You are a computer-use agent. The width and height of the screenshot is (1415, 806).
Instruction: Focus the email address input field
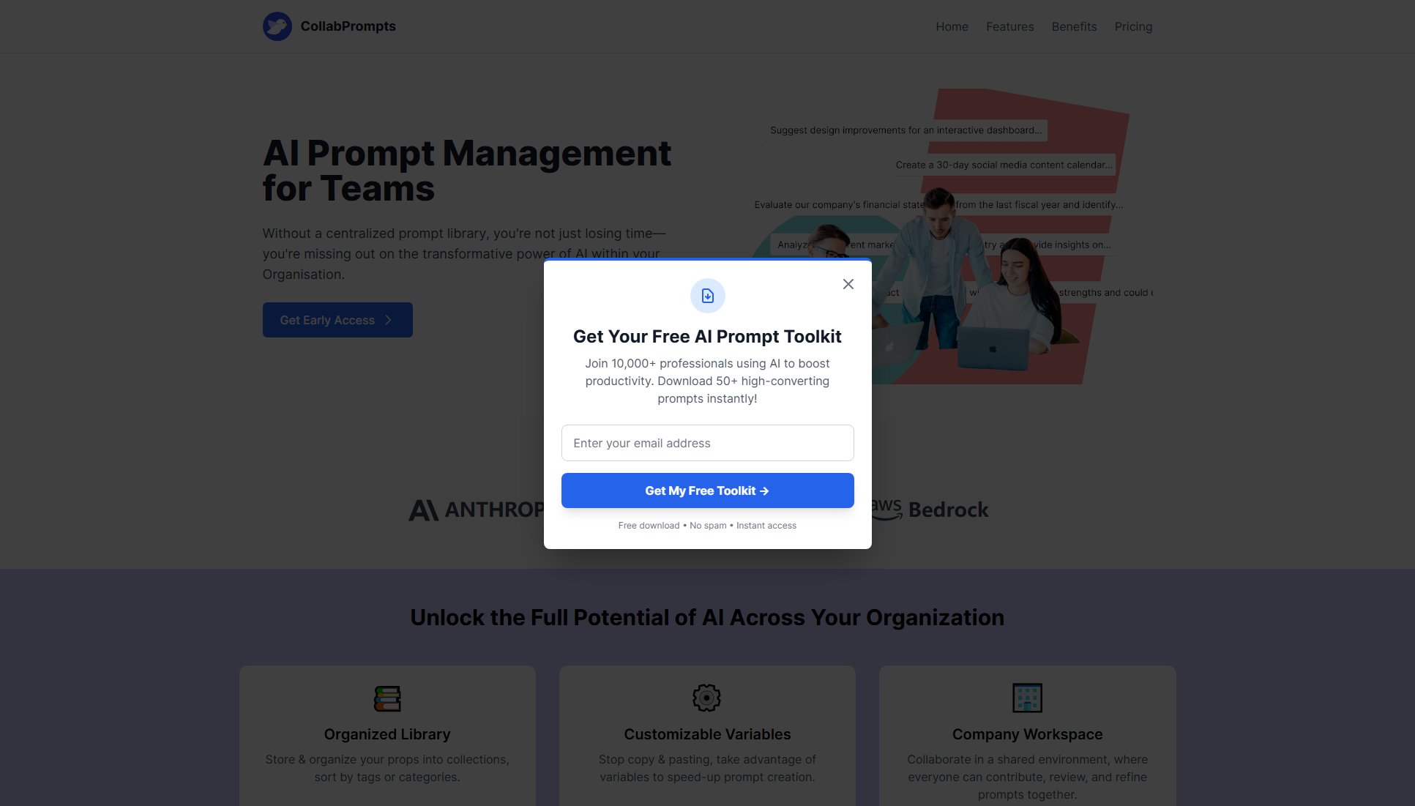707,443
